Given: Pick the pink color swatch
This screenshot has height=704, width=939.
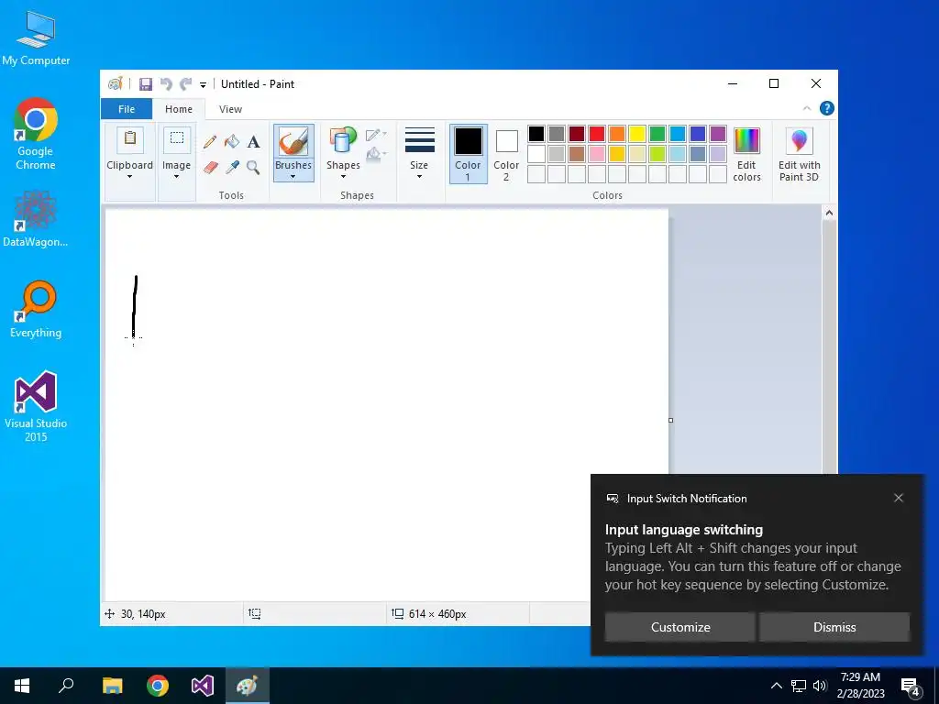Looking at the screenshot, I should pyautogui.click(x=597, y=154).
